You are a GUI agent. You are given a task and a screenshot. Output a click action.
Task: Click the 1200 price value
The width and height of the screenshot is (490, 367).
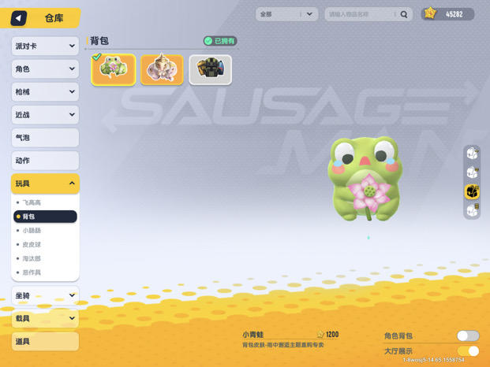click(x=332, y=334)
